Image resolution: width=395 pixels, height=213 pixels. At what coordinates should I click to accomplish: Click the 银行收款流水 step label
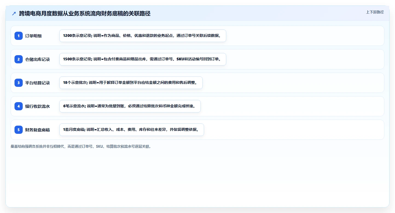[37, 106]
